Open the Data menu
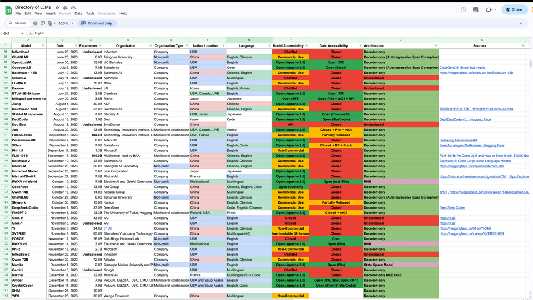Viewport: 533px width, 300px height. click(x=78, y=13)
